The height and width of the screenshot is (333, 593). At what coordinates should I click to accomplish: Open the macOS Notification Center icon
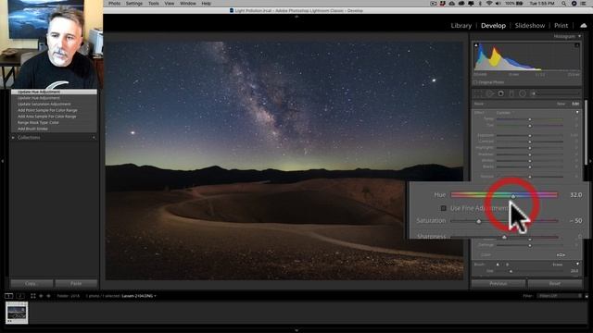pyautogui.click(x=584, y=4)
